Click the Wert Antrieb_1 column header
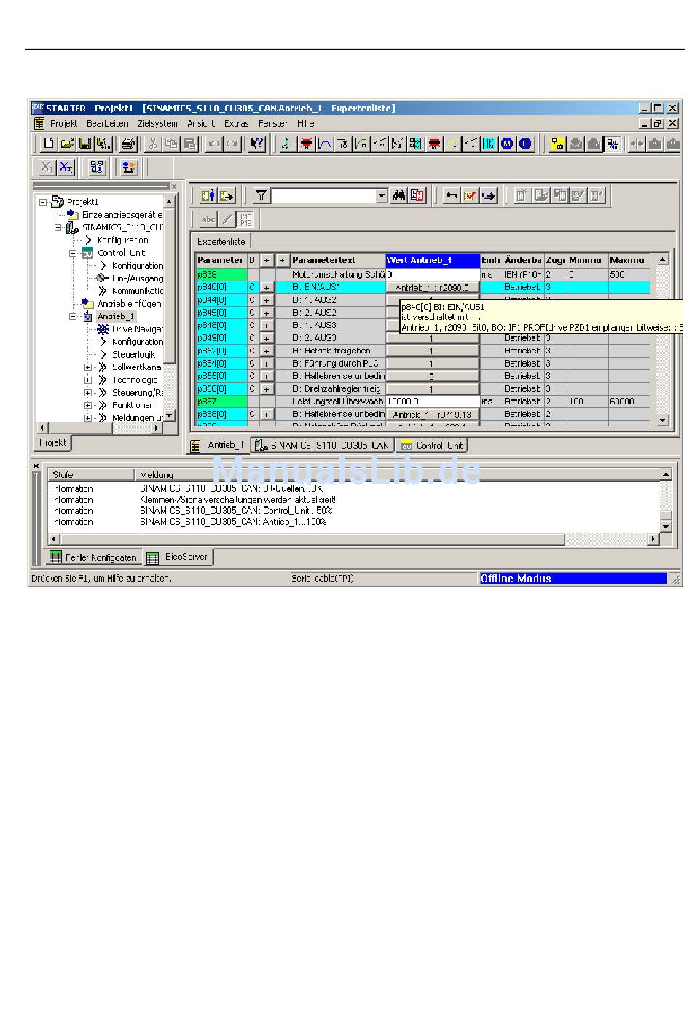The image size is (692, 1018). pyautogui.click(x=433, y=260)
